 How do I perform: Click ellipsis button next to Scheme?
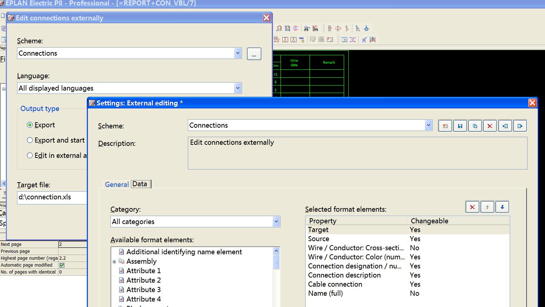(x=254, y=54)
